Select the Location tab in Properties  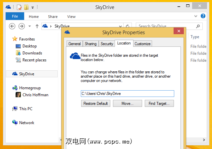pyautogui.click(x=124, y=43)
